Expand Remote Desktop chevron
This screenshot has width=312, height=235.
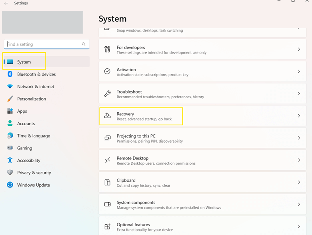click(299, 160)
